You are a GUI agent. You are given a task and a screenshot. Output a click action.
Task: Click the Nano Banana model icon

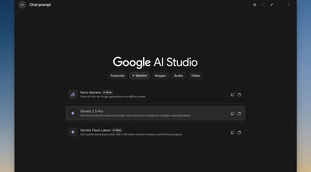(x=73, y=94)
